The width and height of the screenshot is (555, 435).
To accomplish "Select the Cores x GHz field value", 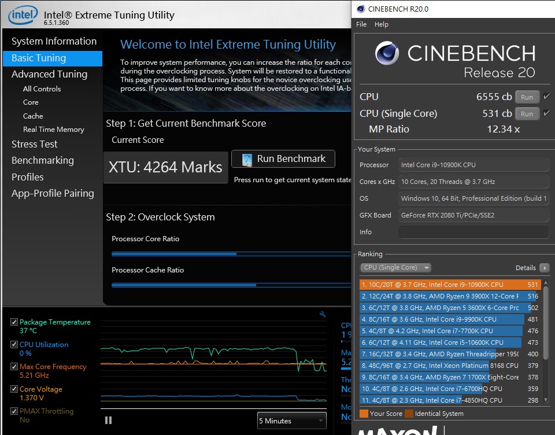I will click(473, 182).
